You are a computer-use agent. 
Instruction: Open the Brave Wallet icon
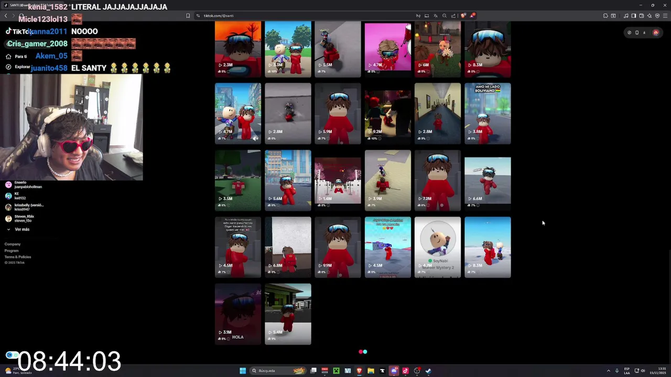pyautogui.click(x=641, y=16)
